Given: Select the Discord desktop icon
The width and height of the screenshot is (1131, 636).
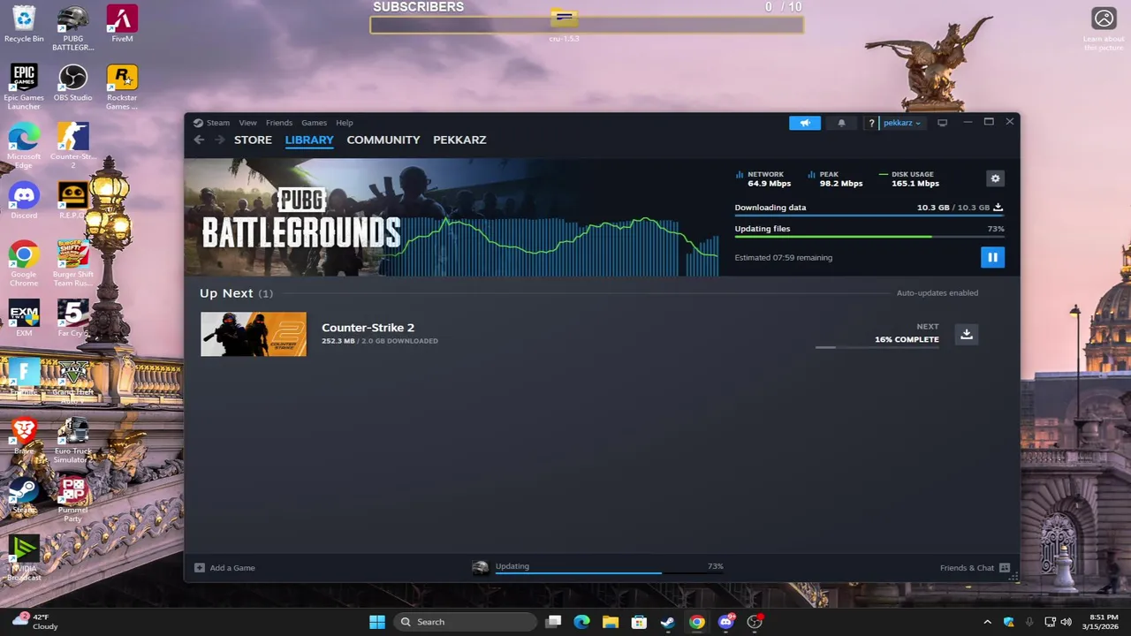Looking at the screenshot, I should click(x=24, y=201).
